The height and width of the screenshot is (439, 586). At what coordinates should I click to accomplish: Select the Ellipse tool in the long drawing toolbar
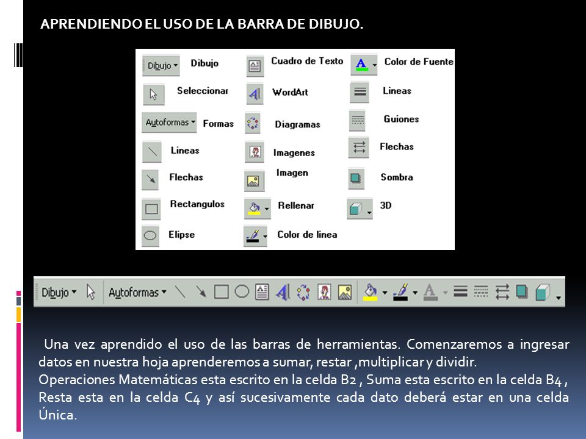click(x=242, y=291)
